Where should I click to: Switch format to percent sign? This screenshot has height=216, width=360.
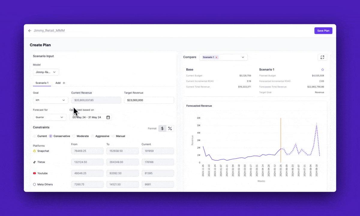(x=170, y=128)
